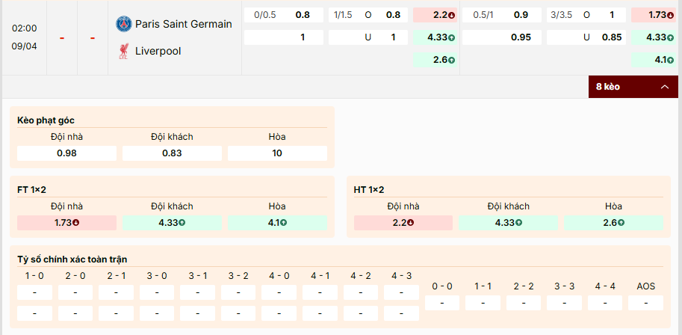Viewport: 682px width, 335px height.
Task: Select corner kick draw value 10
Action: (277, 153)
